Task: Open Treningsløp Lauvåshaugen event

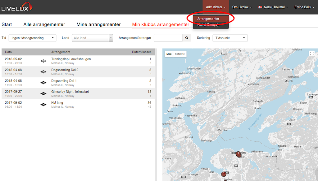Action: click(x=71, y=59)
